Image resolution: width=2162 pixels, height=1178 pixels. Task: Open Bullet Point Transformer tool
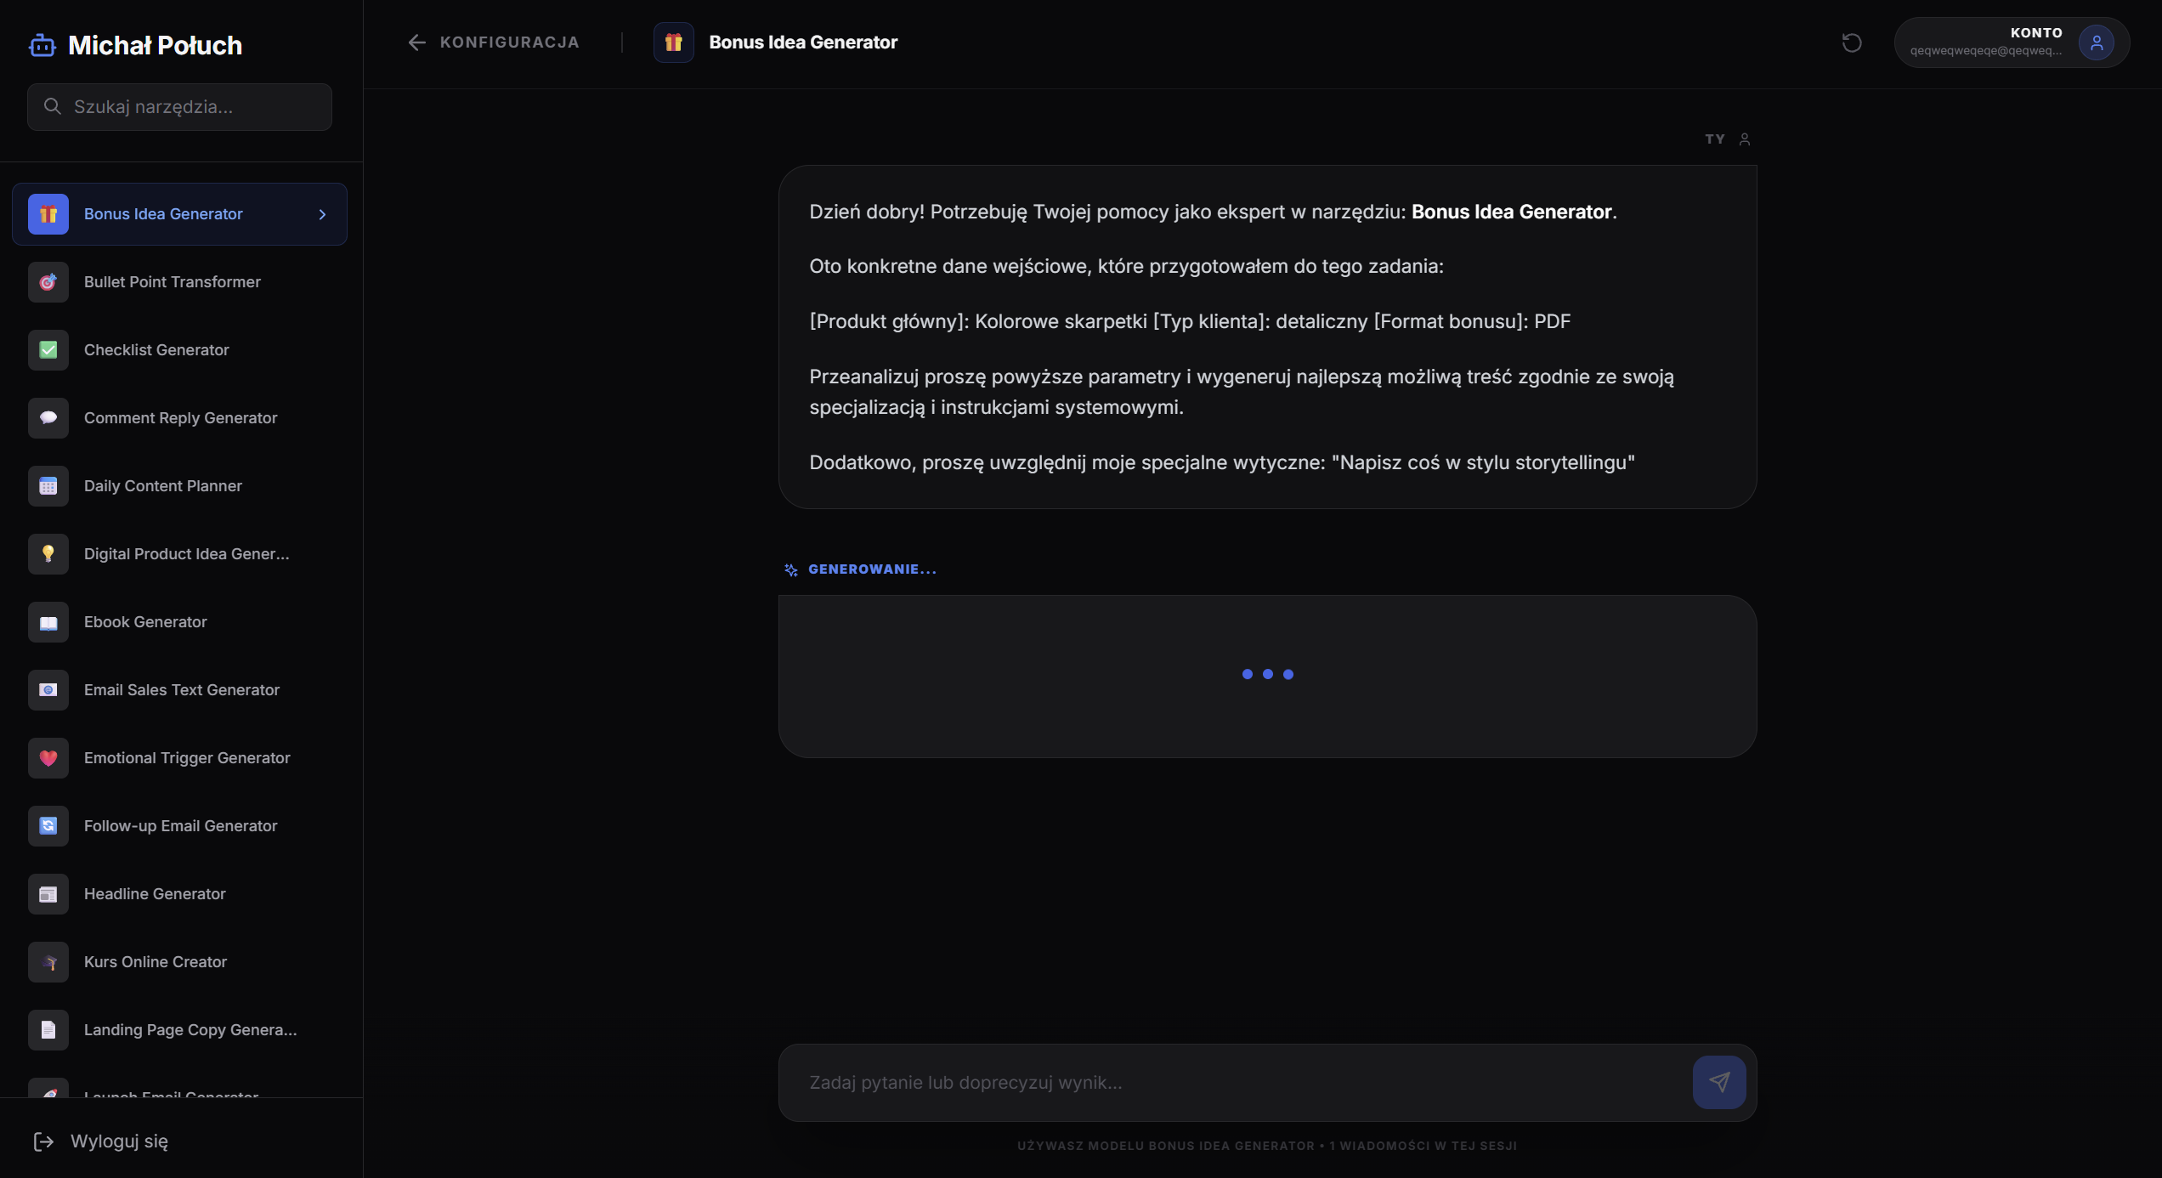[x=179, y=282]
